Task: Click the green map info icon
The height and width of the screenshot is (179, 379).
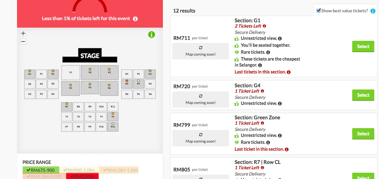Action: pyautogui.click(x=152, y=35)
